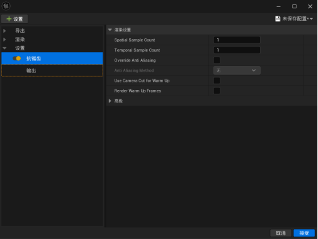The image size is (318, 239).
Task: Click the 接受 accept button
Action: click(304, 233)
